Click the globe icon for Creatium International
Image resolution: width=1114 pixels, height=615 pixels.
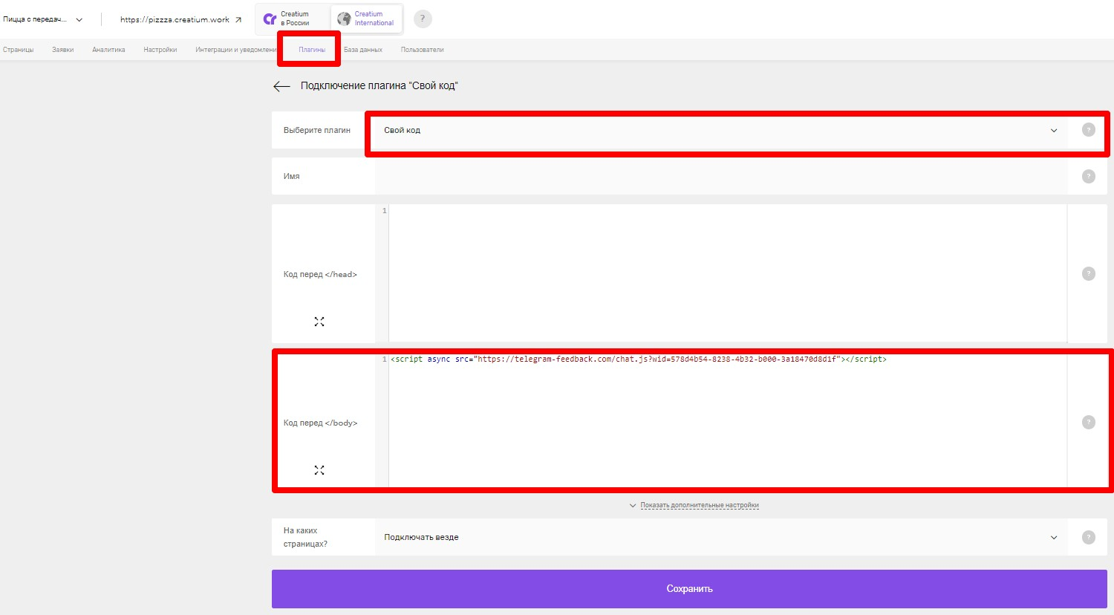(x=344, y=19)
